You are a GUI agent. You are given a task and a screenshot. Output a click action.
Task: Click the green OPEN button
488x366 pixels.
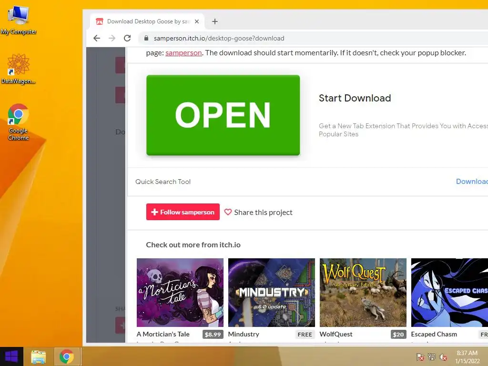pos(223,115)
